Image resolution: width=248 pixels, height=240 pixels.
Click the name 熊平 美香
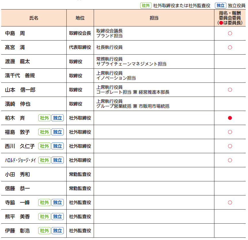(18, 217)
